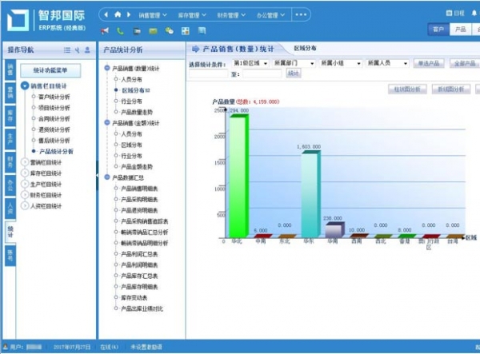
Task: Click the user icon in status bar
Action: pos(6,347)
